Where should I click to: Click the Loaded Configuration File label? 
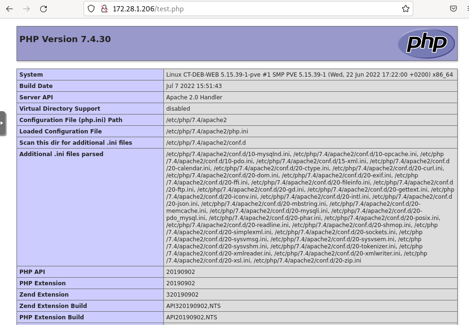point(60,132)
